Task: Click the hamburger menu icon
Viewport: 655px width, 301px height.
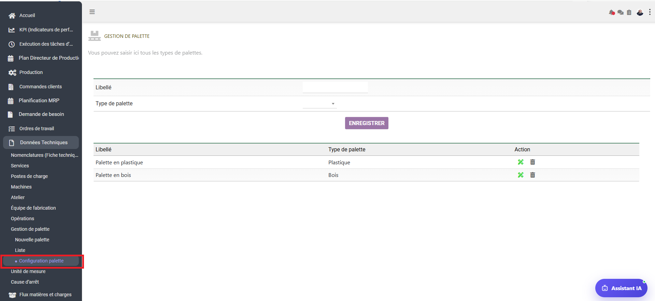Action: pos(92,12)
